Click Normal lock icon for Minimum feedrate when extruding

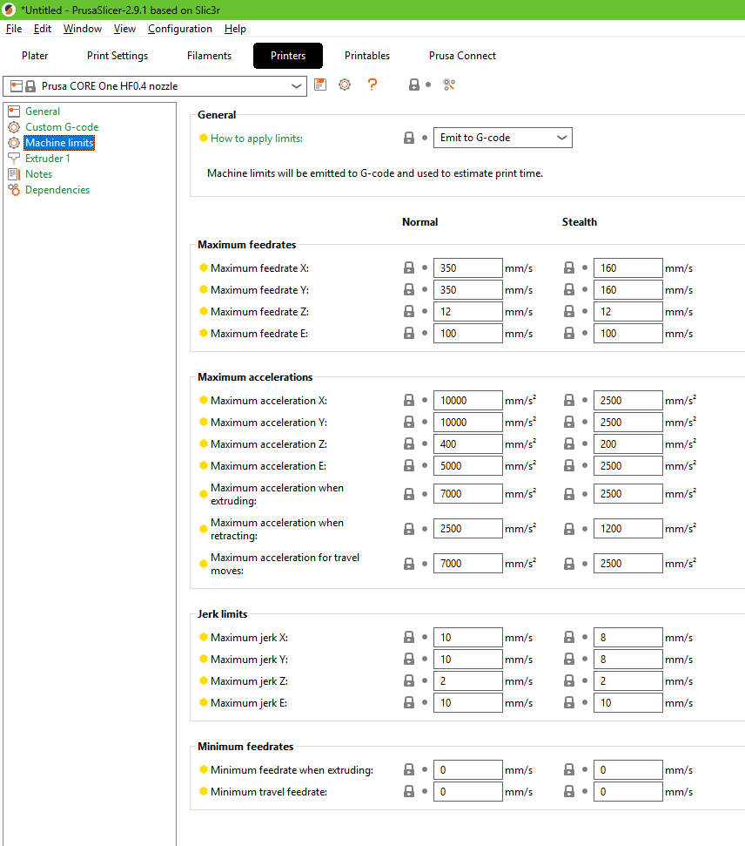click(x=409, y=770)
